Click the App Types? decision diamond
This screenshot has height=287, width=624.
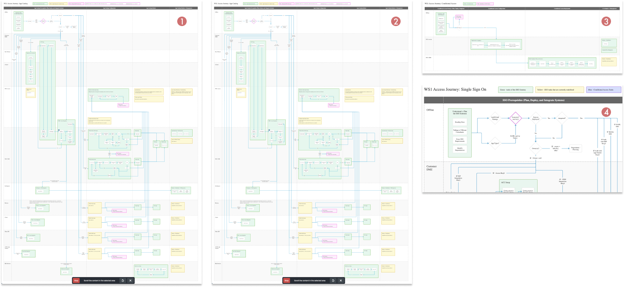tap(495, 143)
